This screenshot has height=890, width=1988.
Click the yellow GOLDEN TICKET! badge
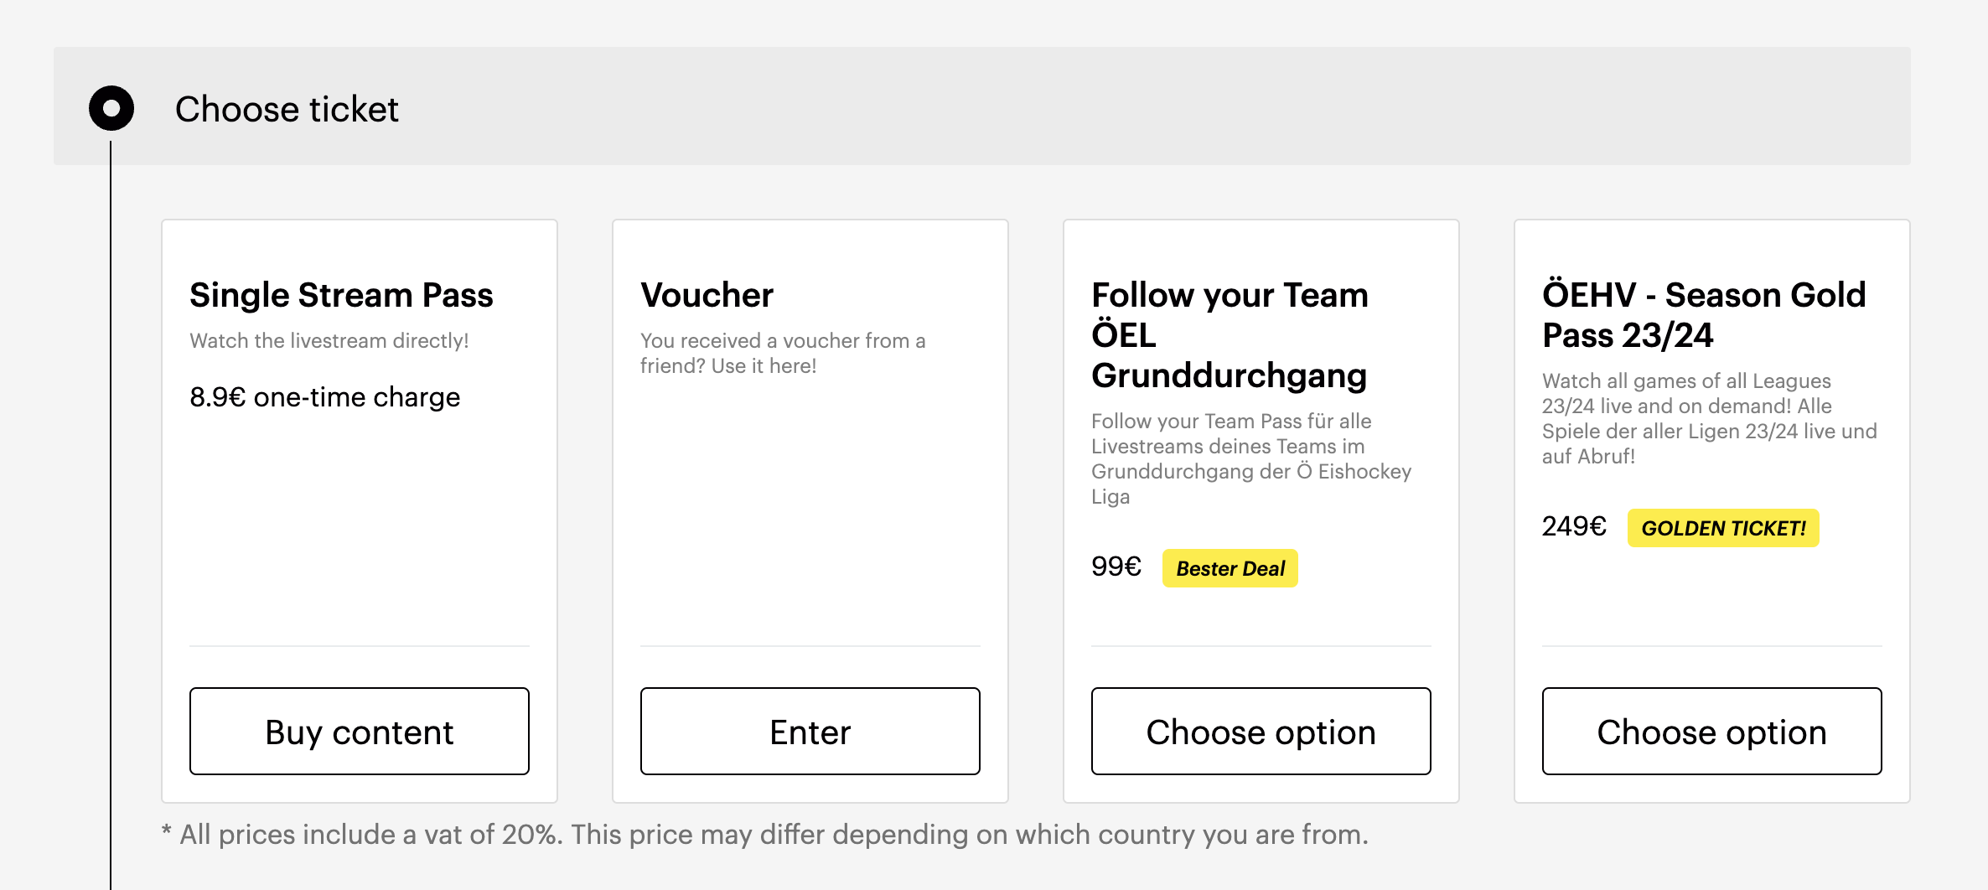tap(1723, 528)
